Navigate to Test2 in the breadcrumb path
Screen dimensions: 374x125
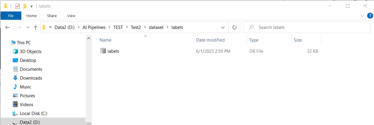[136, 27]
